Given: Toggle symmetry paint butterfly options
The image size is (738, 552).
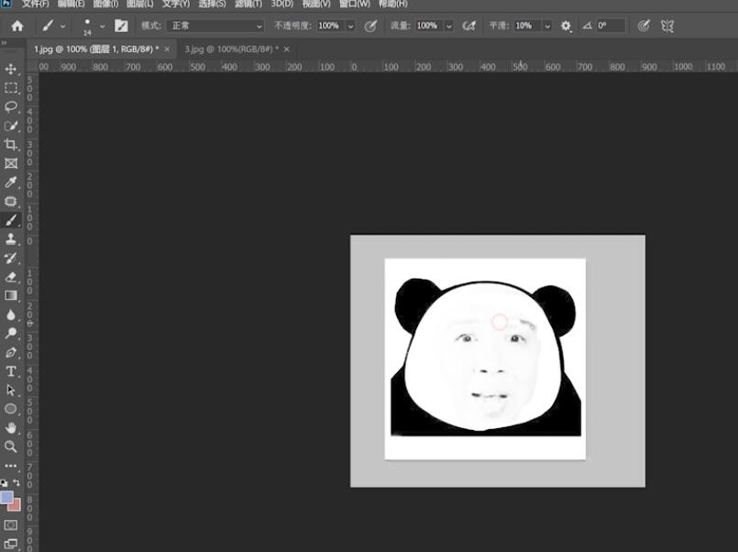Looking at the screenshot, I should (666, 26).
